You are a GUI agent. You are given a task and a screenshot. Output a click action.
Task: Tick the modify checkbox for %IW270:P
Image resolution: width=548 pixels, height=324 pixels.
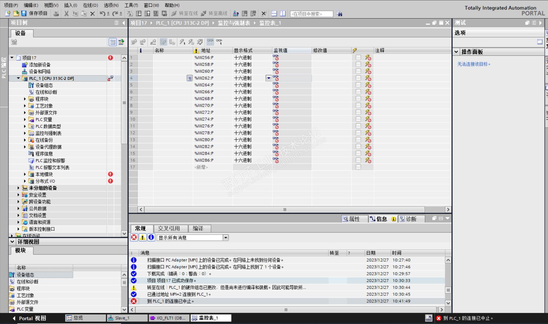pos(358,105)
